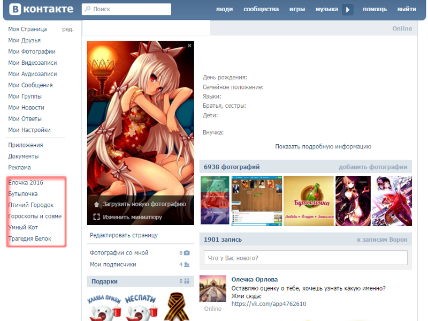Open Фотографии со мной
Viewport: 428px width, 321px height.
pyautogui.click(x=119, y=253)
